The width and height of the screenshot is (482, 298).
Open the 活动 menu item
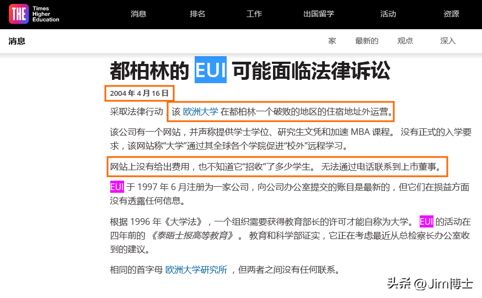(x=388, y=14)
